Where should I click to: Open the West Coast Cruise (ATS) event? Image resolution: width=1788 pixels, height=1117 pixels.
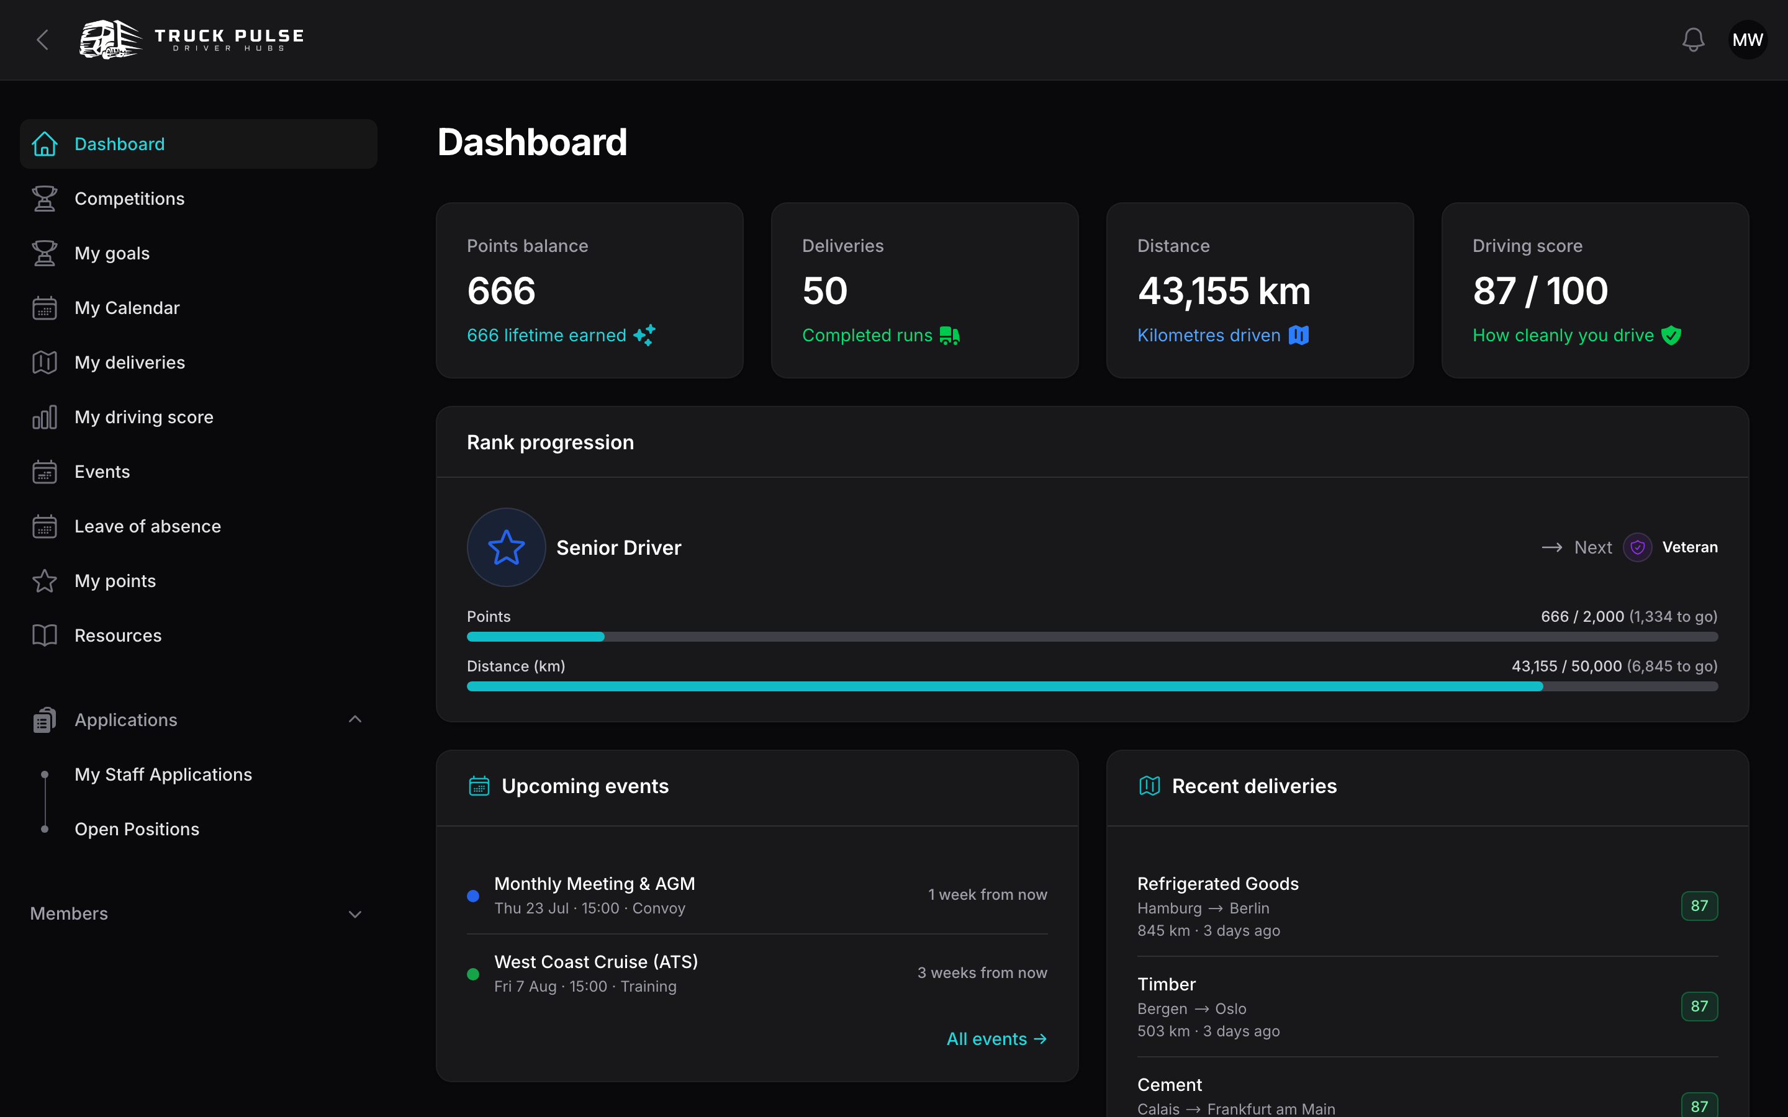(x=757, y=974)
